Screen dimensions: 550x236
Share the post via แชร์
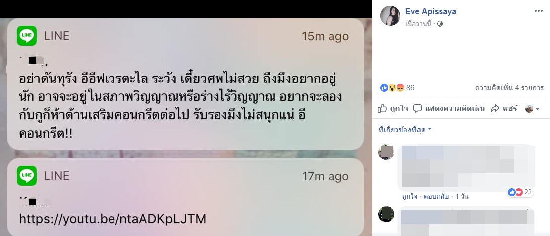tap(504, 108)
